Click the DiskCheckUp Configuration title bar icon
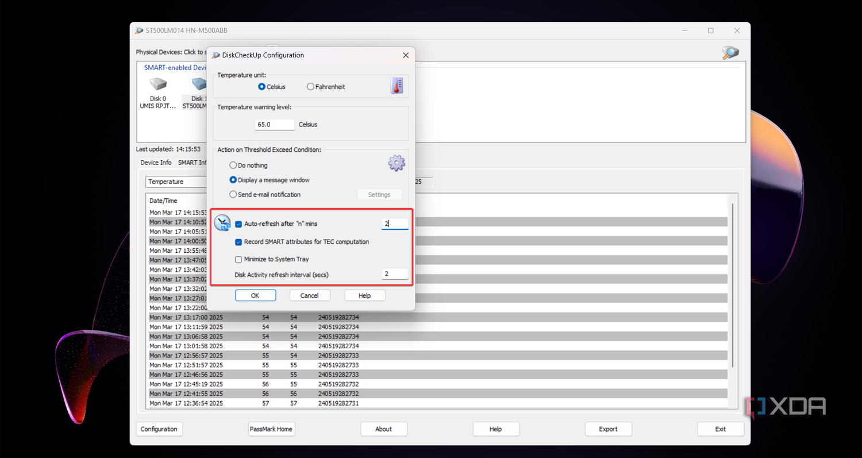 tap(216, 55)
